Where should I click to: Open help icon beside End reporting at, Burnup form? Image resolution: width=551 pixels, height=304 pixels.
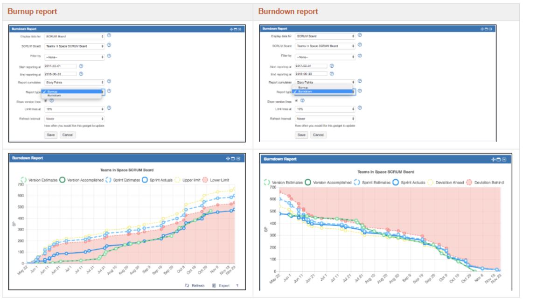click(x=81, y=74)
